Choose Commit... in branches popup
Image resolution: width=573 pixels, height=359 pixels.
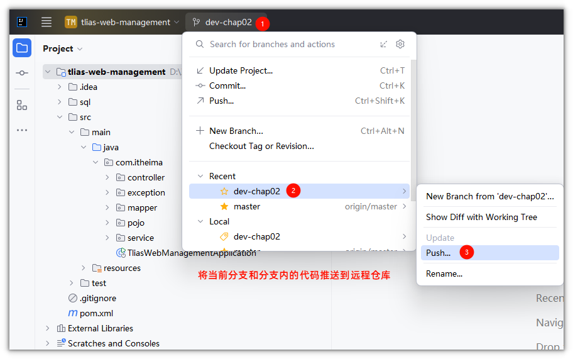click(299, 86)
